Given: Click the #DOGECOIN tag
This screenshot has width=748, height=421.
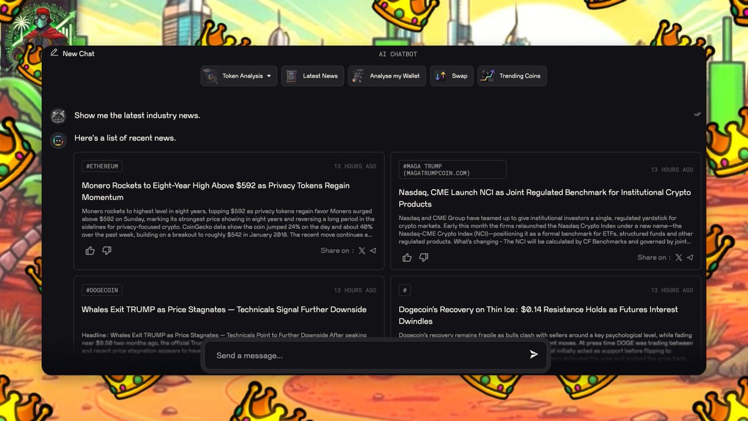Looking at the screenshot, I should coord(102,290).
